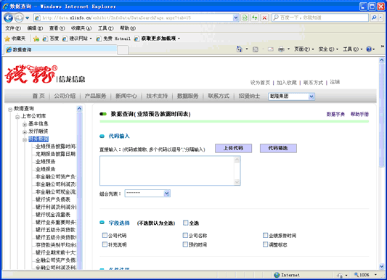The image size is (387, 280).
Task: Click the red Stop loading icon
Action: tap(264, 17)
